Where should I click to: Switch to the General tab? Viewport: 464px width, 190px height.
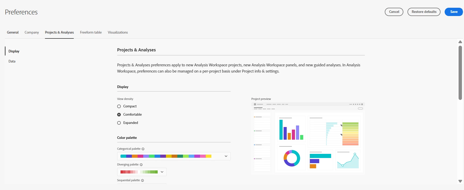13,32
